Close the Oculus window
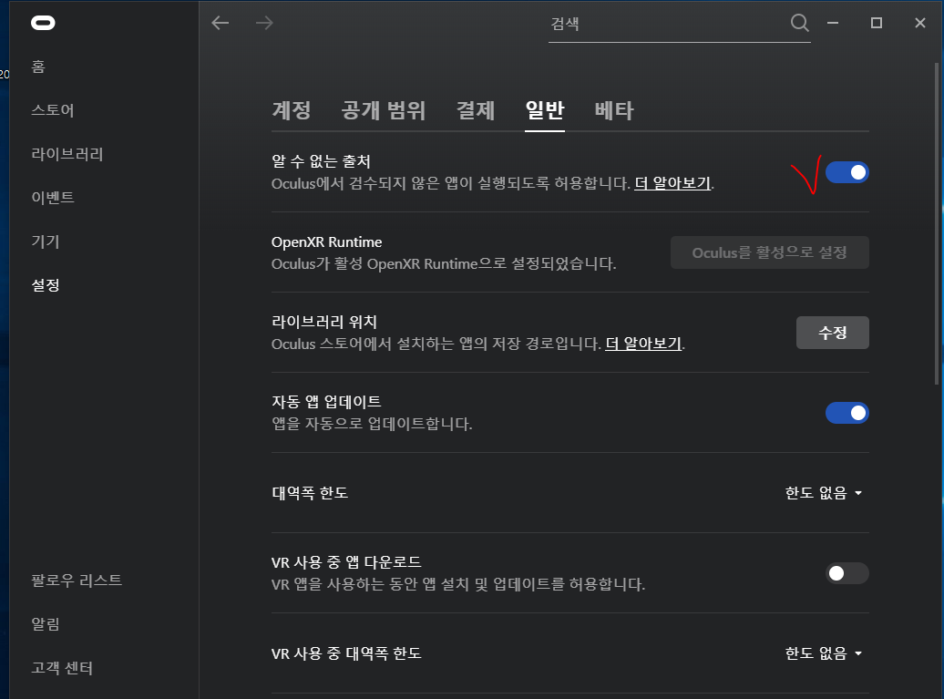Screen dimensions: 944x699 pyautogui.click(x=920, y=23)
